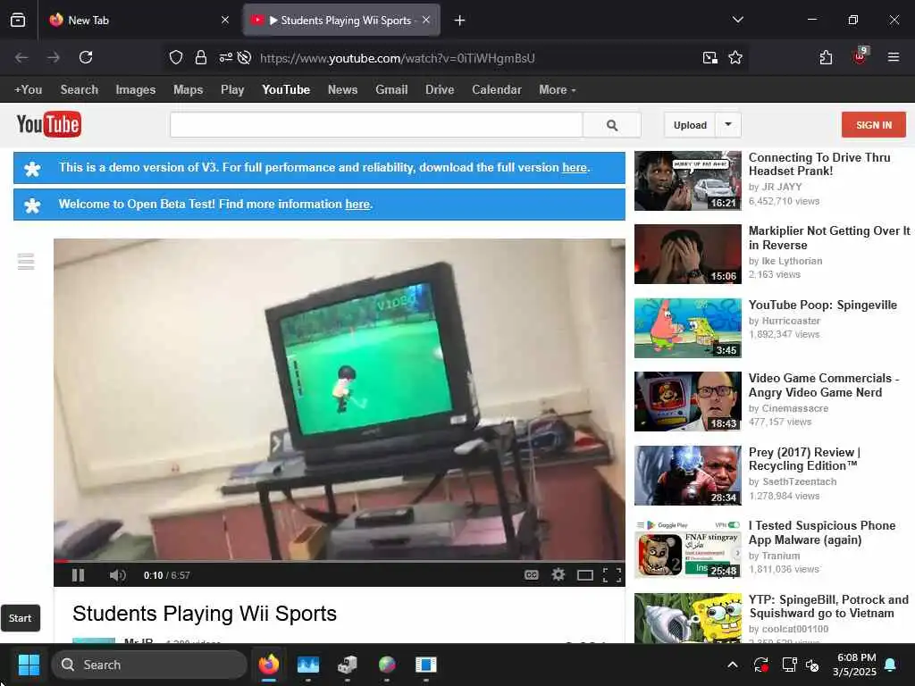
Task: Open the Firefox application hamburger menu
Action: click(x=894, y=57)
